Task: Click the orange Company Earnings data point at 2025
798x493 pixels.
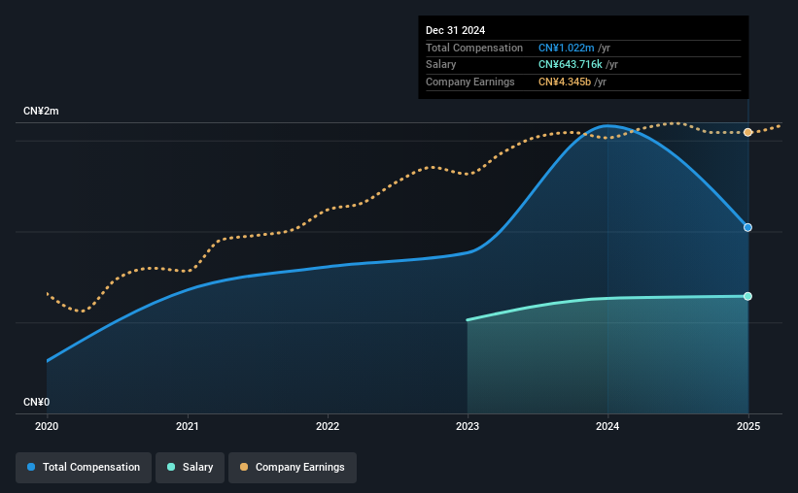Action: click(747, 132)
